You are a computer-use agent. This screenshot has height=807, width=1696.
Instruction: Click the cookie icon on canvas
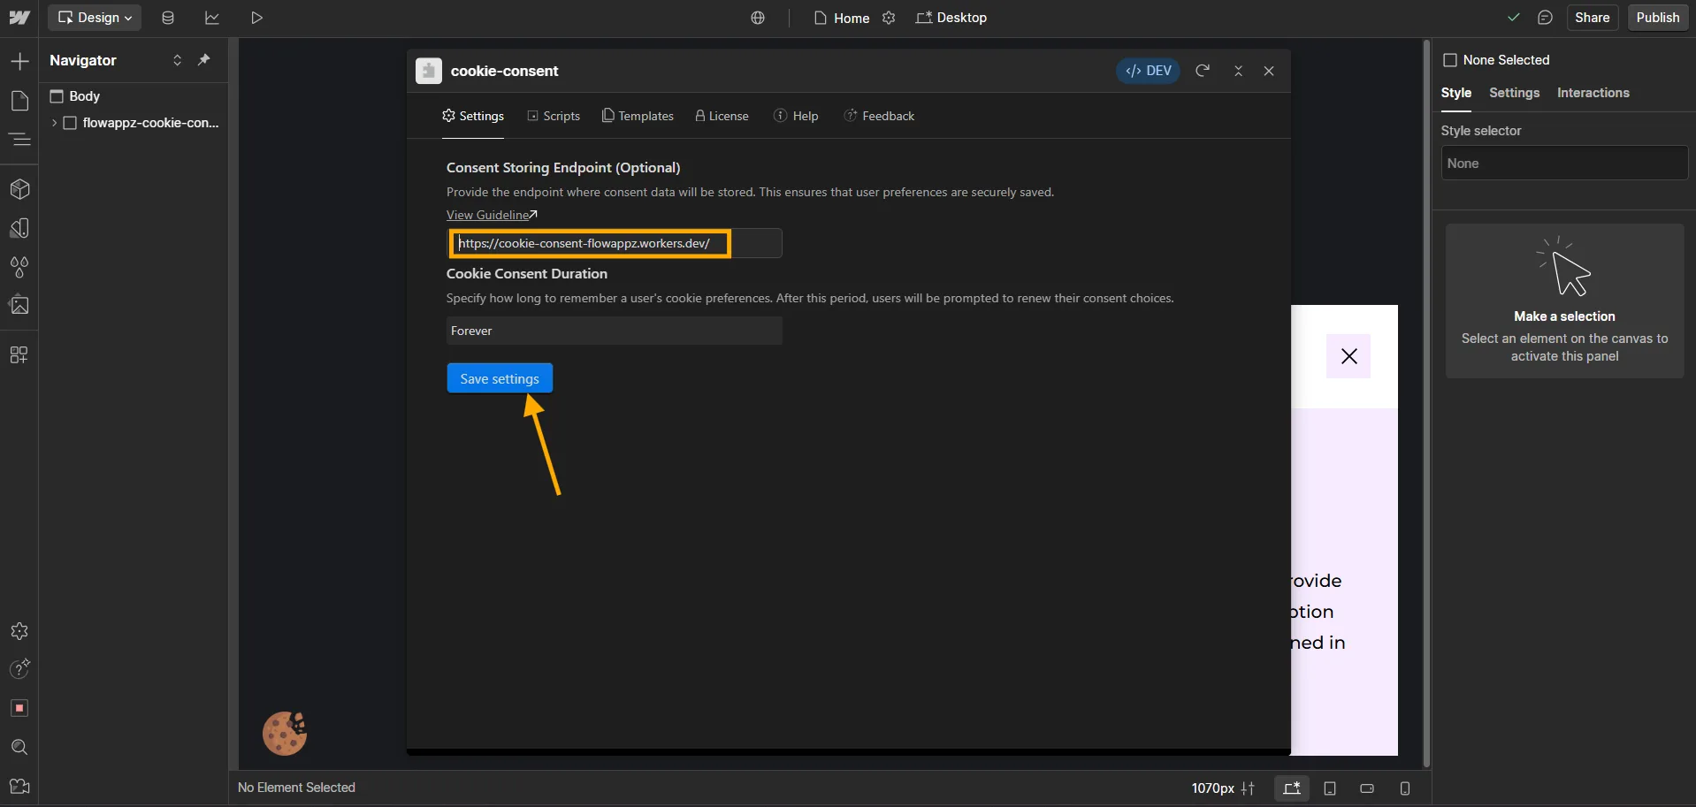click(285, 733)
